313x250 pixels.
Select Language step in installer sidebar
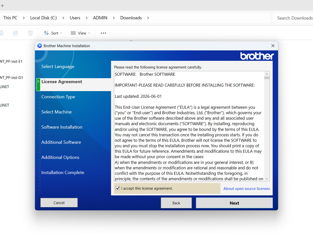tap(58, 66)
